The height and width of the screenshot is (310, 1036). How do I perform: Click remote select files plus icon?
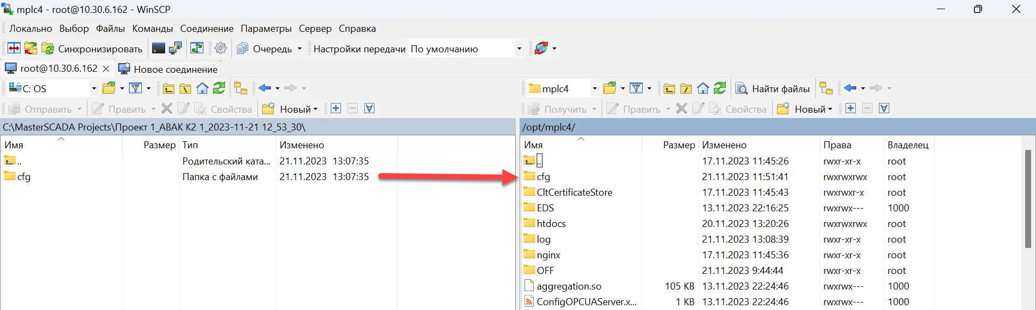point(850,108)
